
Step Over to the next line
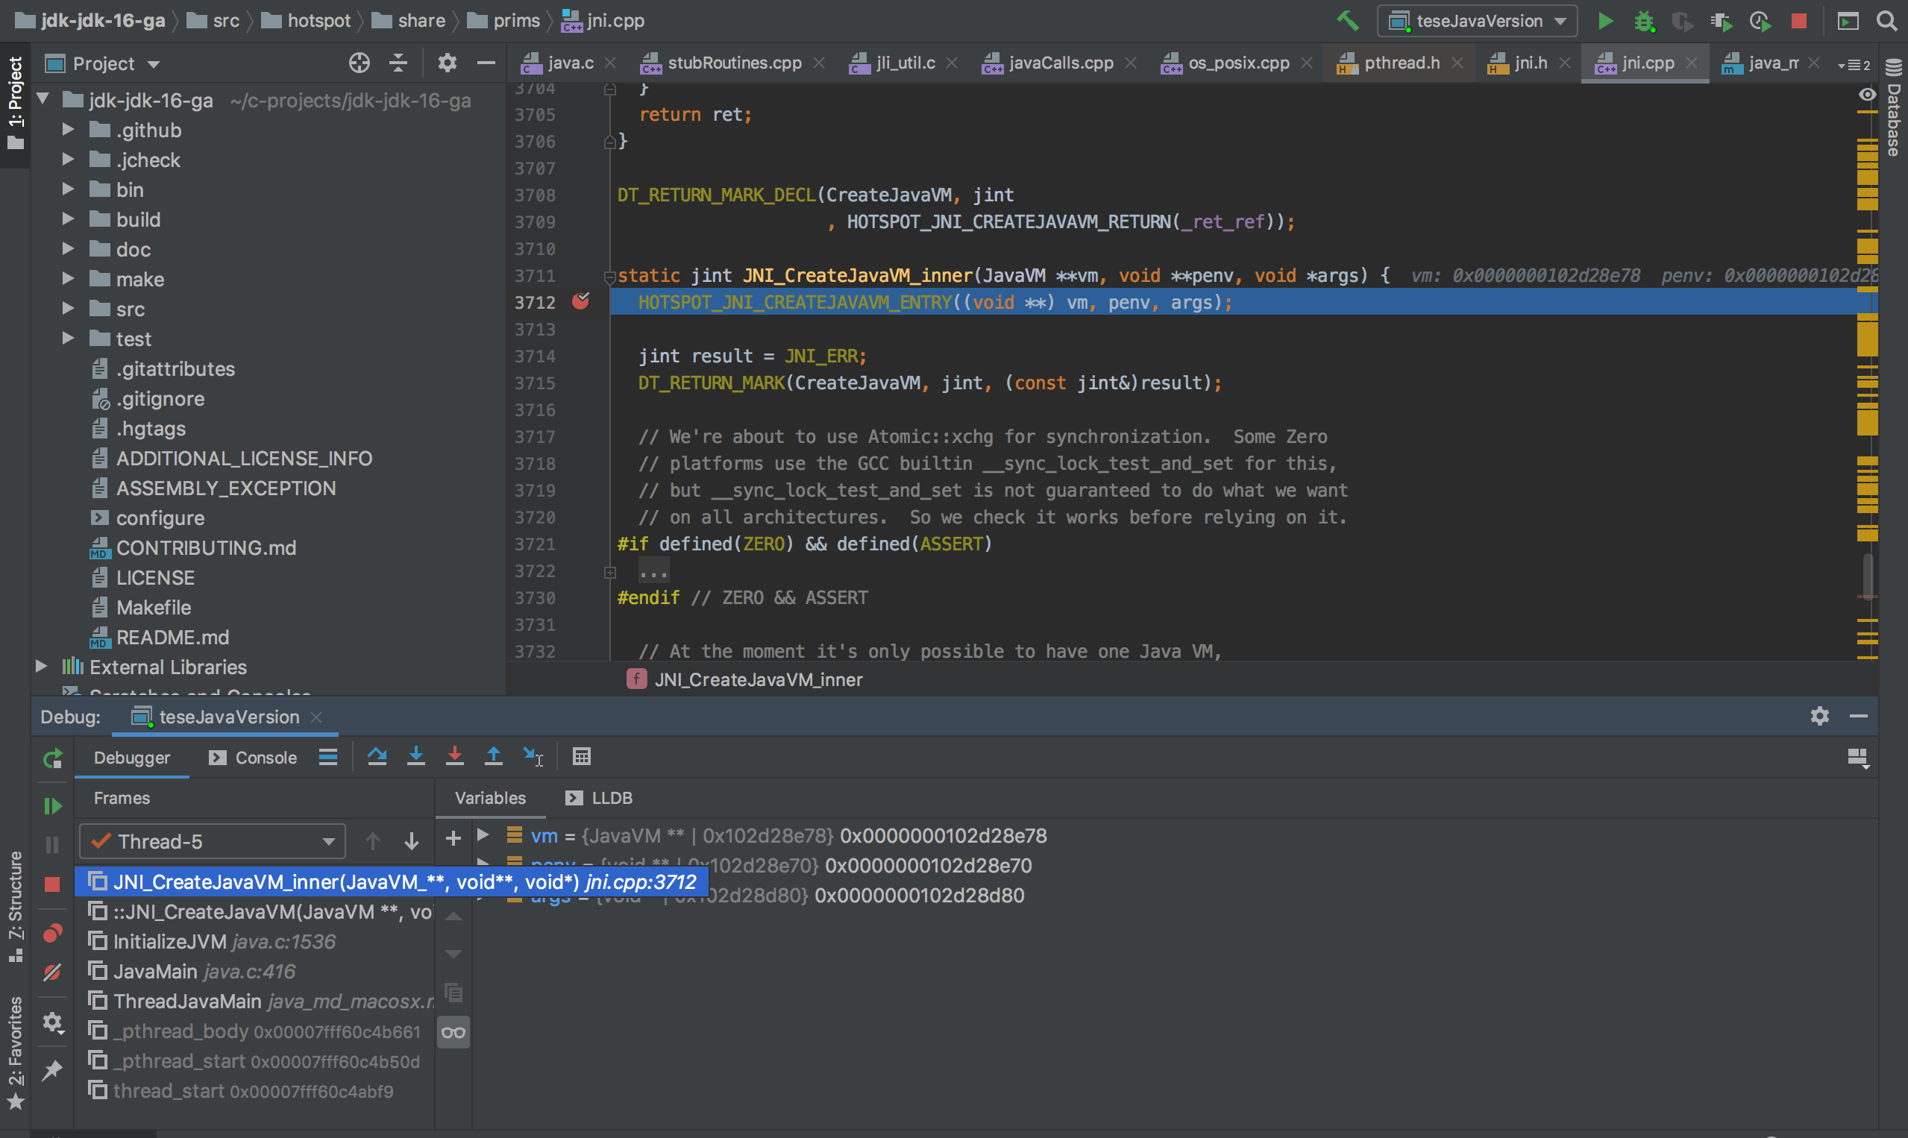(x=377, y=756)
